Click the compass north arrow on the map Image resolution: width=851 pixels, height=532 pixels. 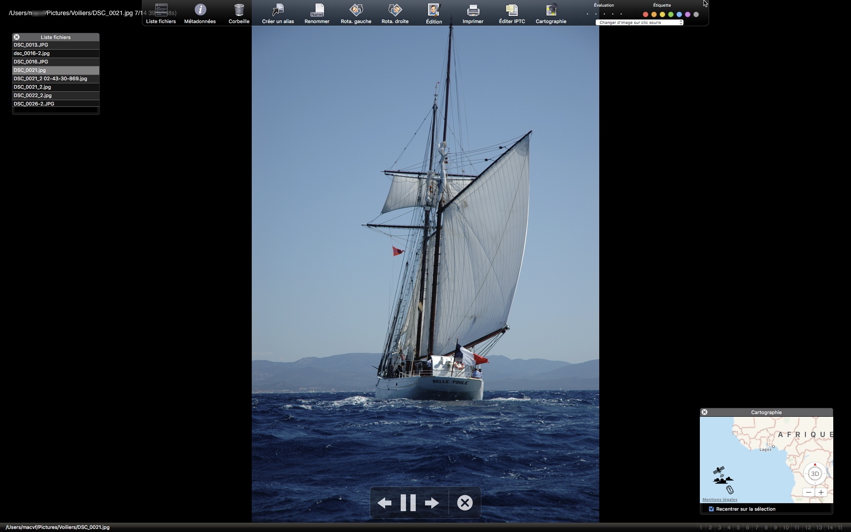click(815, 465)
